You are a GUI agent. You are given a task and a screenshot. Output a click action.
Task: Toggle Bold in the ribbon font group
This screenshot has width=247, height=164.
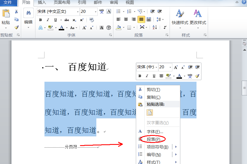point(41,20)
